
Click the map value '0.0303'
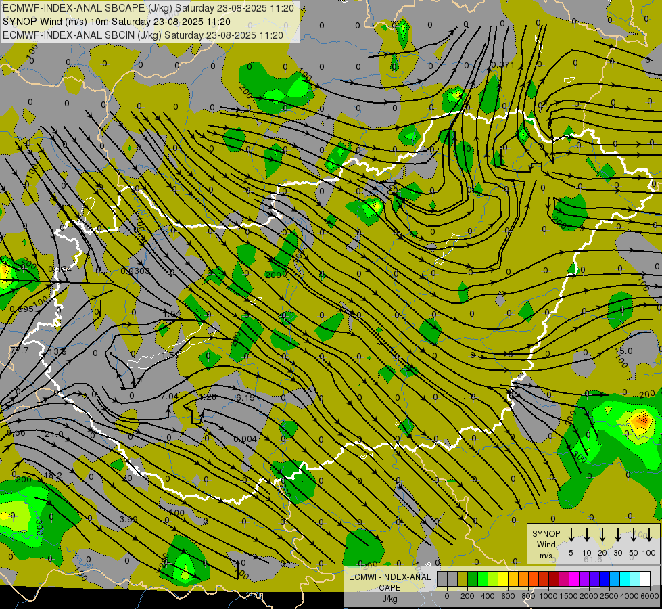[x=135, y=271]
